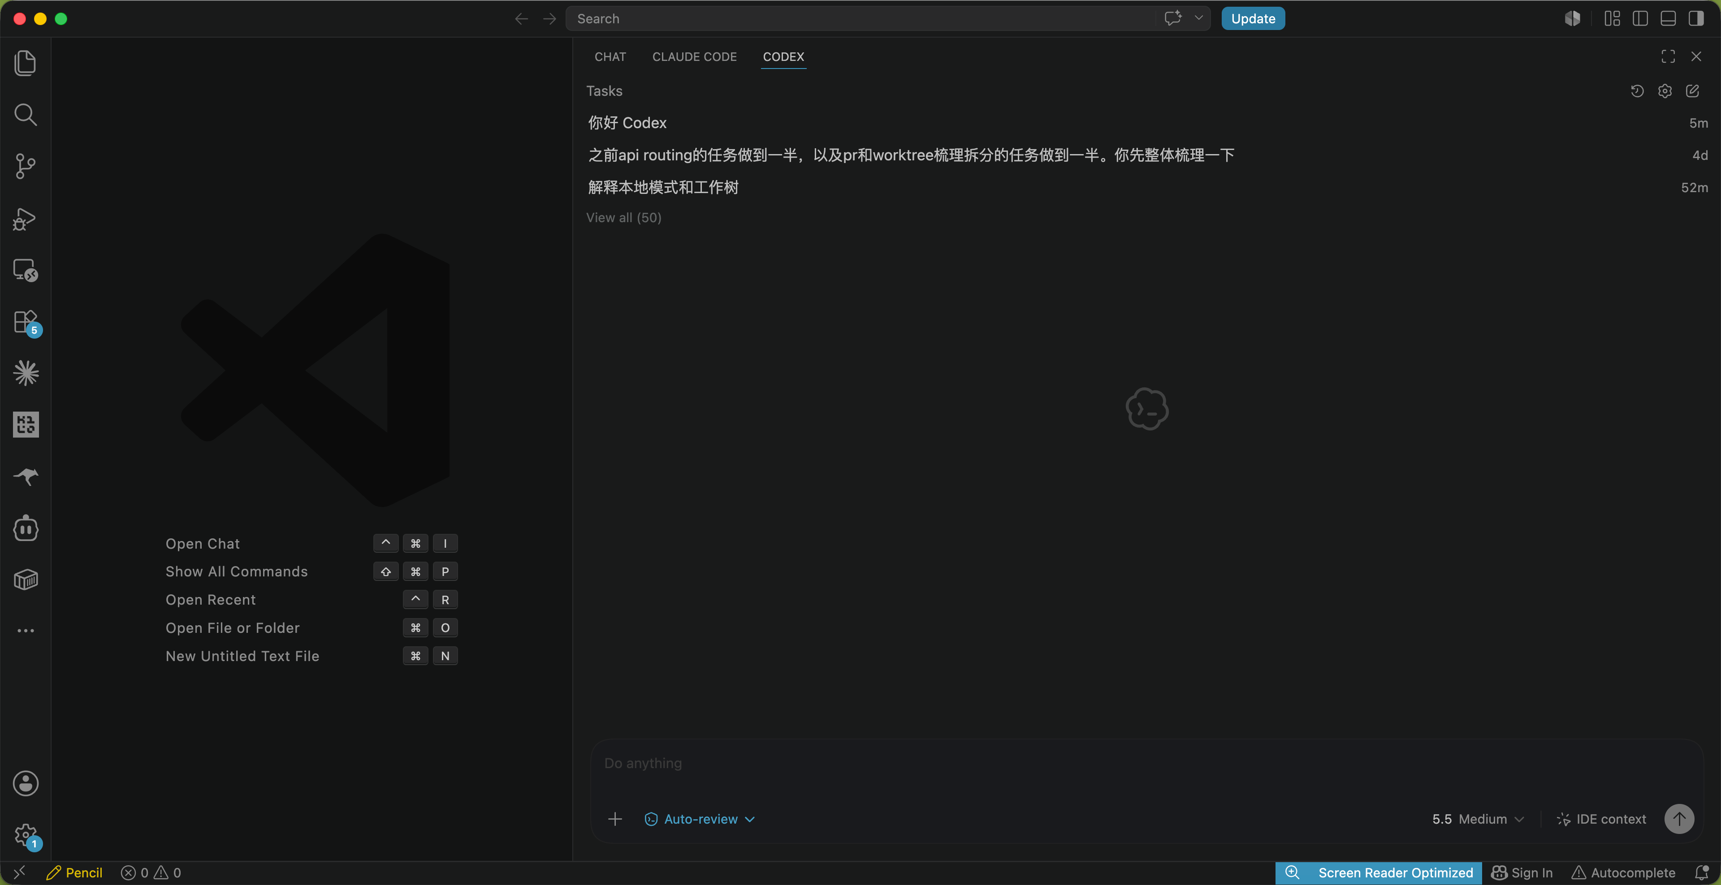Open the '解释本地模式和工作树' task
This screenshot has width=1721, height=885.
pos(1146,188)
